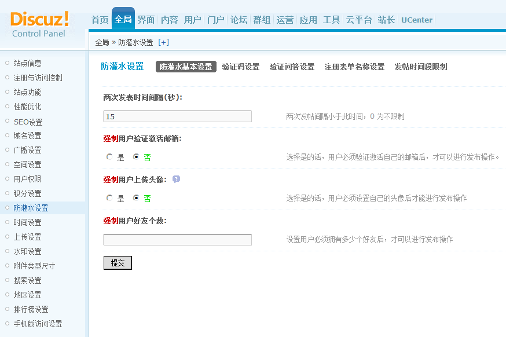Open 注册表单名称设置 tab

tap(354, 67)
